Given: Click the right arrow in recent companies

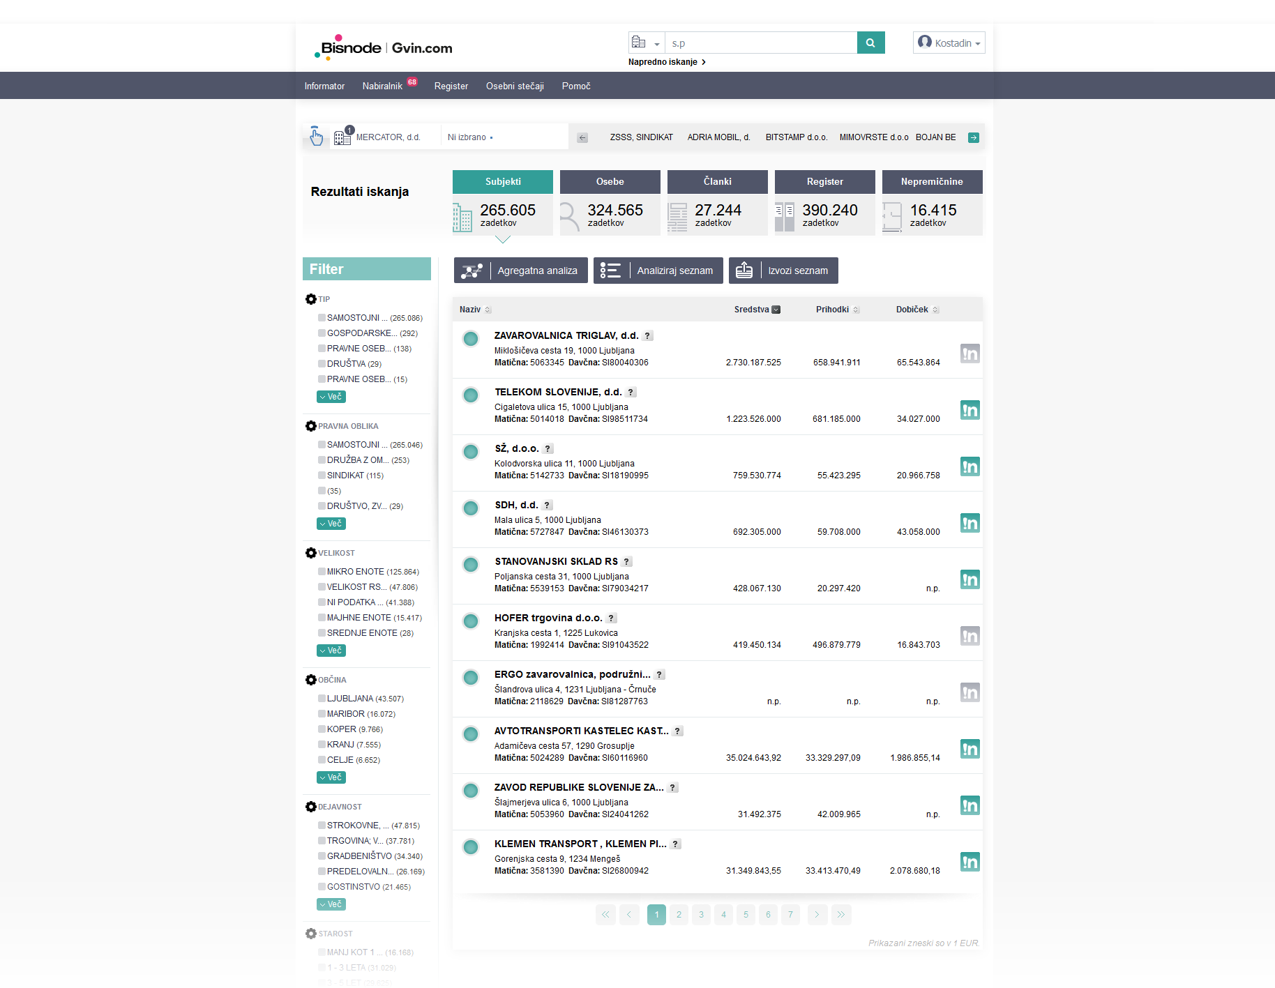Looking at the screenshot, I should click(974, 138).
